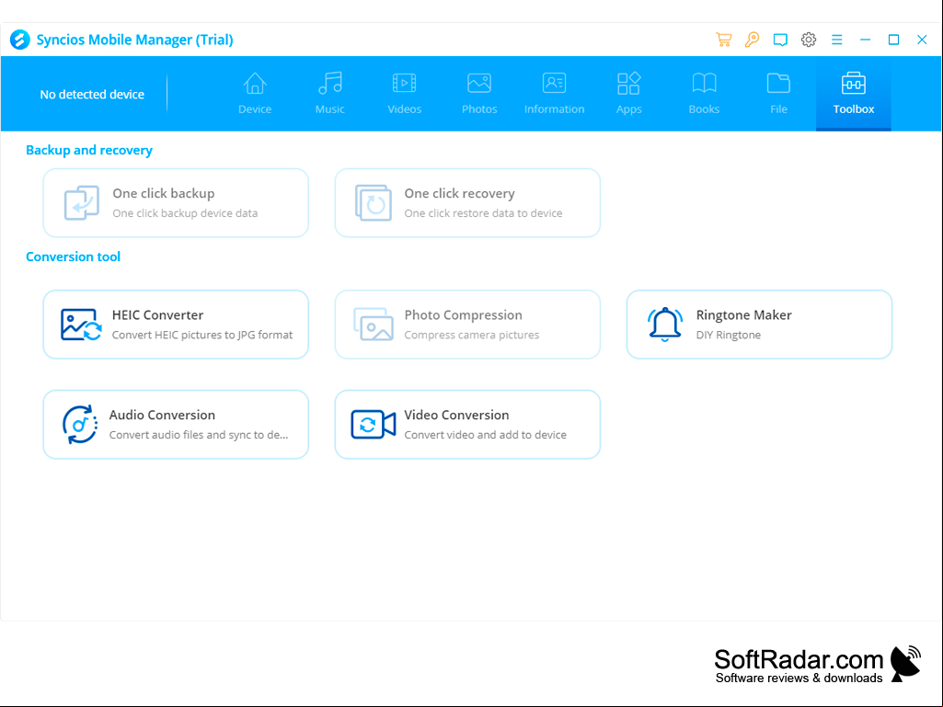
Task: Launch Ringtone Maker title
Action: (744, 315)
